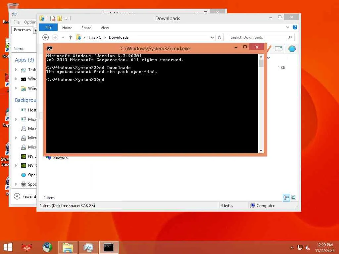Screen dimensions: 339x254
Task: Open the Task Manager File menu
Action: coord(17,22)
